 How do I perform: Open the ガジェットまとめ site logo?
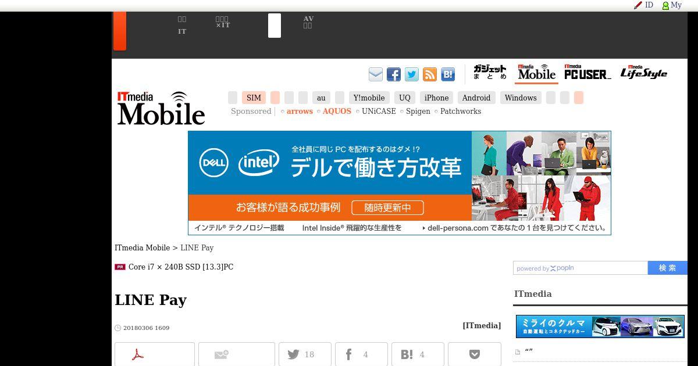pos(490,73)
